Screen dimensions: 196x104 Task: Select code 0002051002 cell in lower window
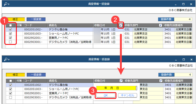tap(35, 85)
